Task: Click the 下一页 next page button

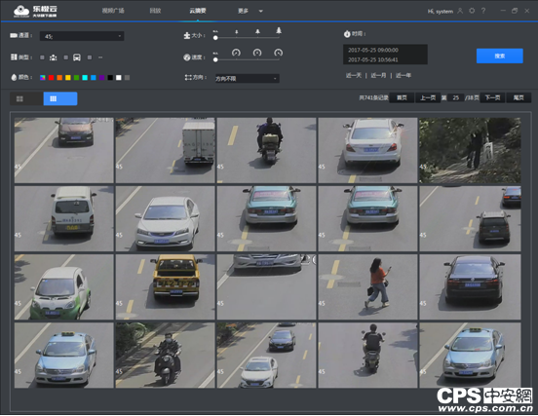Action: 492,98
